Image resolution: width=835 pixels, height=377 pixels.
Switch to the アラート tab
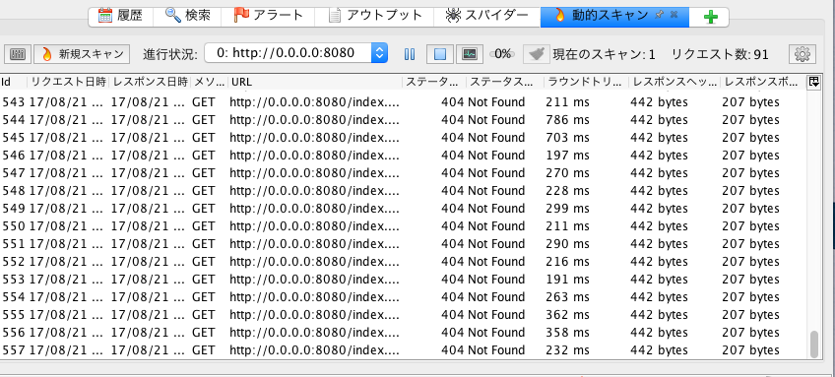pyautogui.click(x=269, y=16)
